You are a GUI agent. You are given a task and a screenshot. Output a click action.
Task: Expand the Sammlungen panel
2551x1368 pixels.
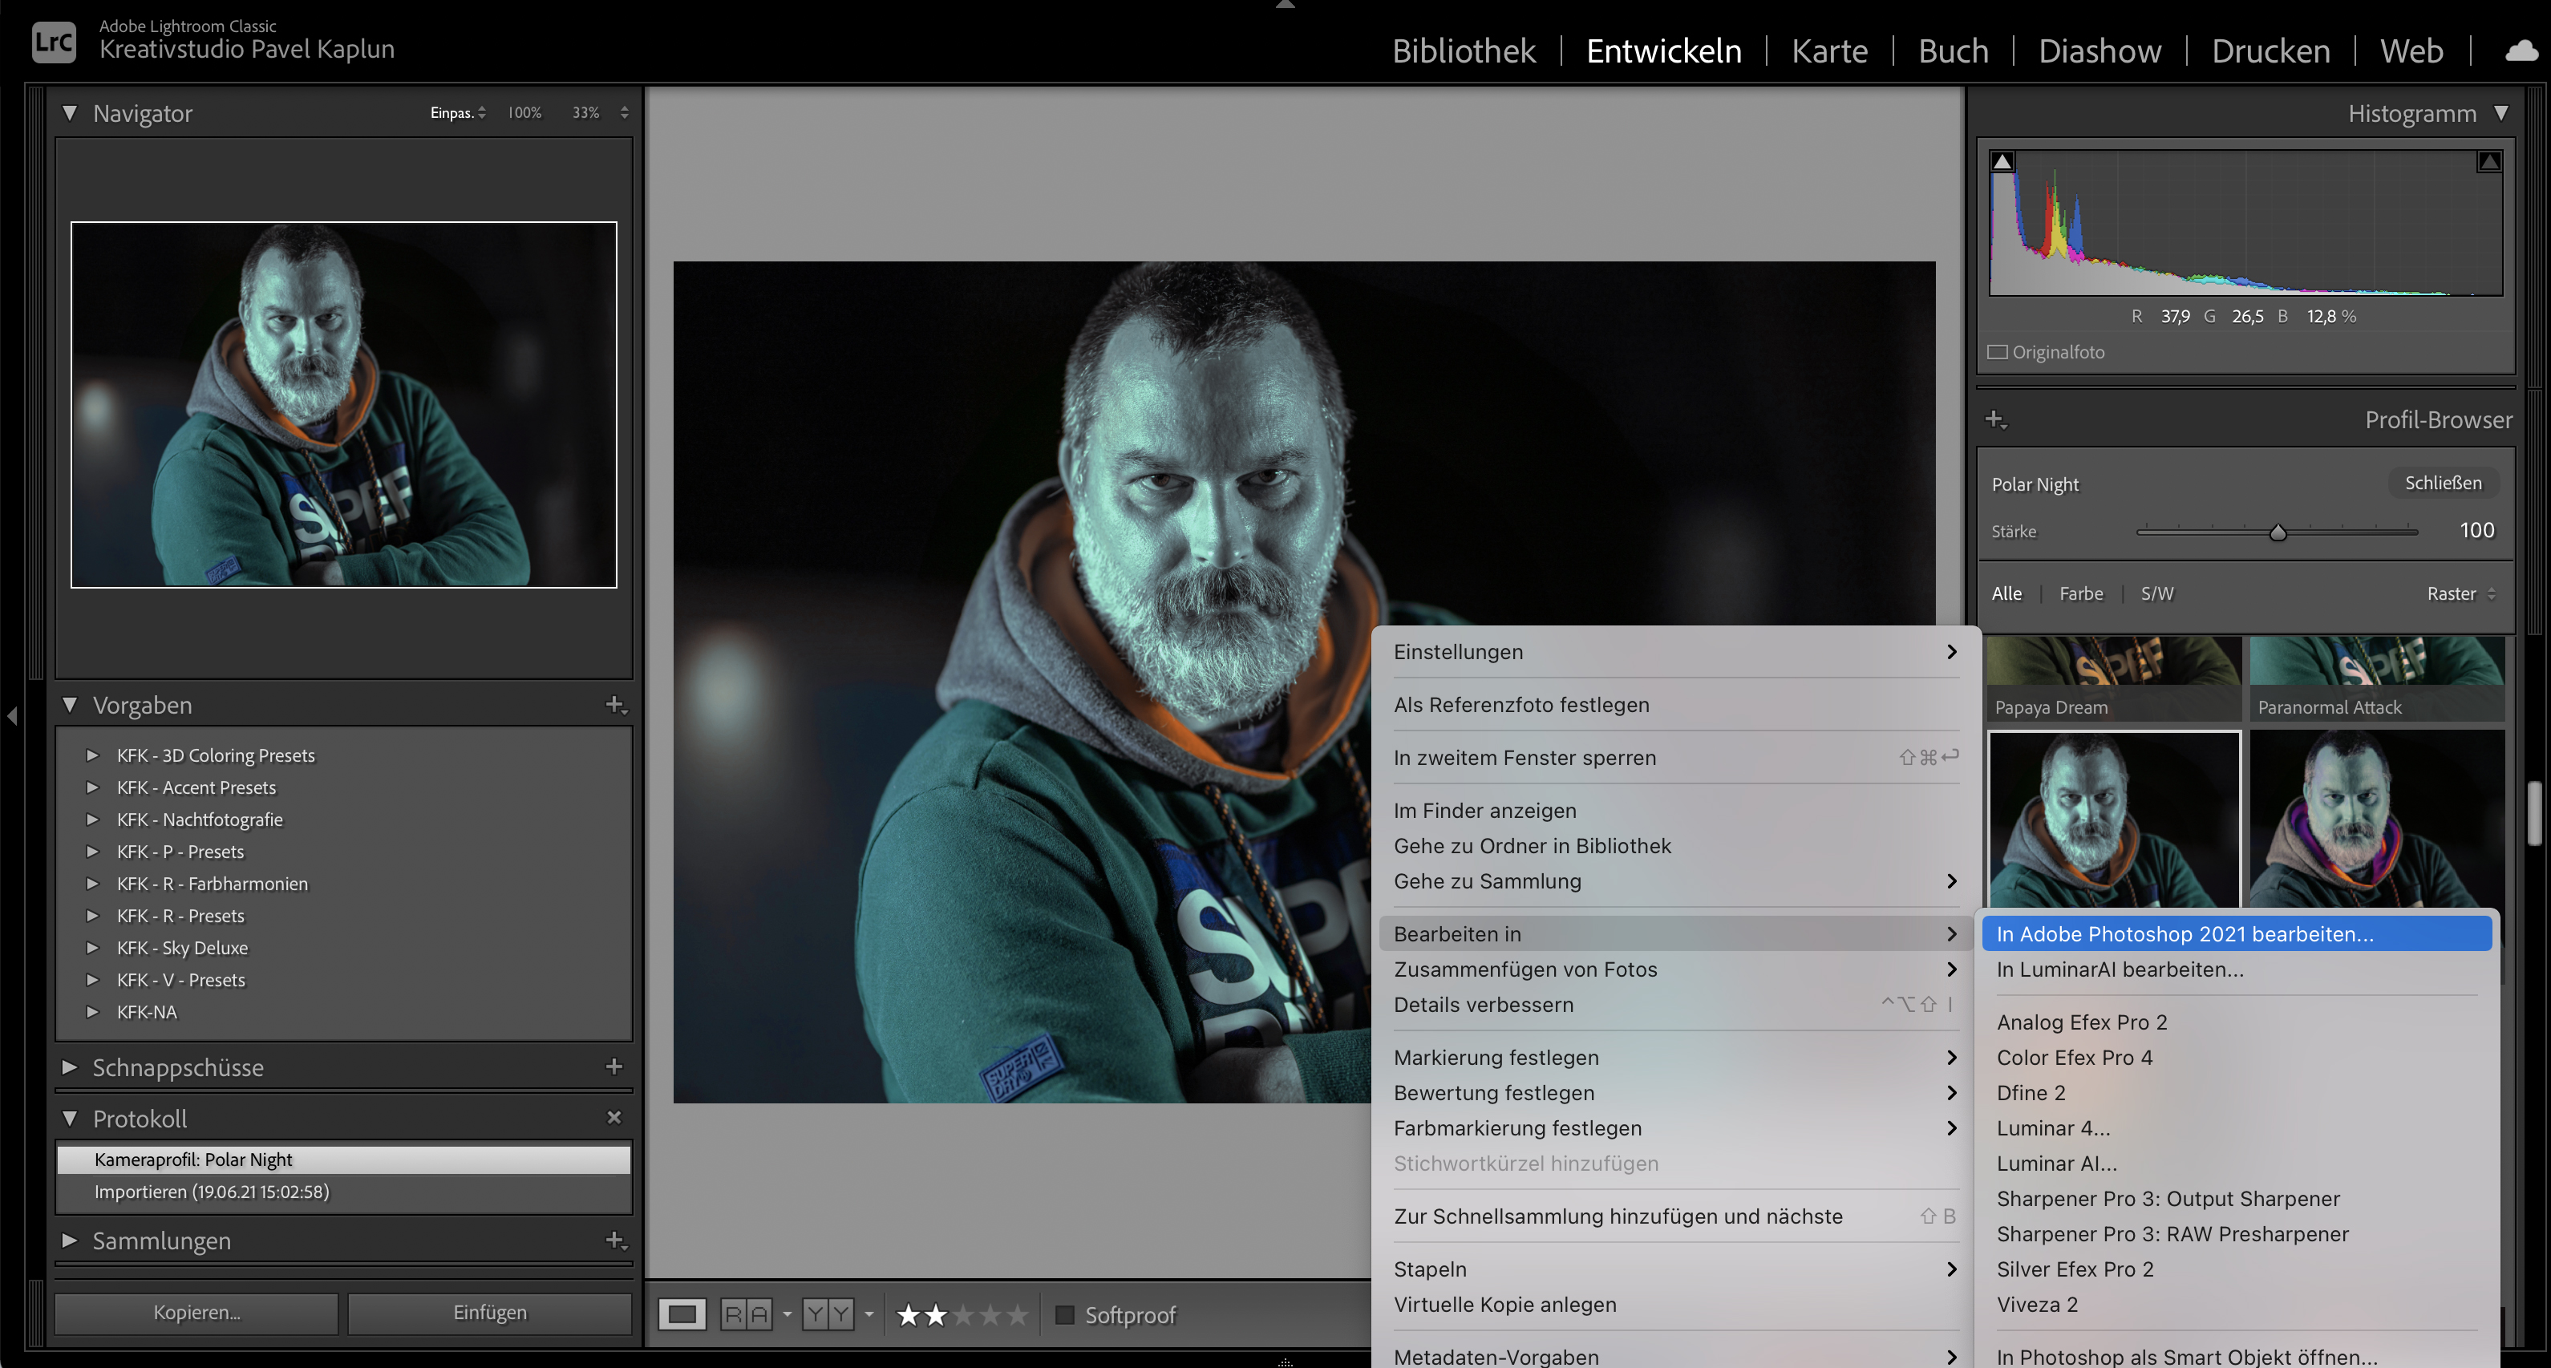pyautogui.click(x=69, y=1241)
